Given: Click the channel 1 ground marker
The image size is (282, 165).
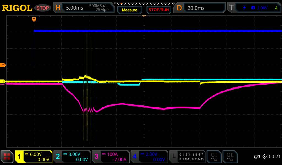Looking at the screenshot, I should [x=3, y=82].
